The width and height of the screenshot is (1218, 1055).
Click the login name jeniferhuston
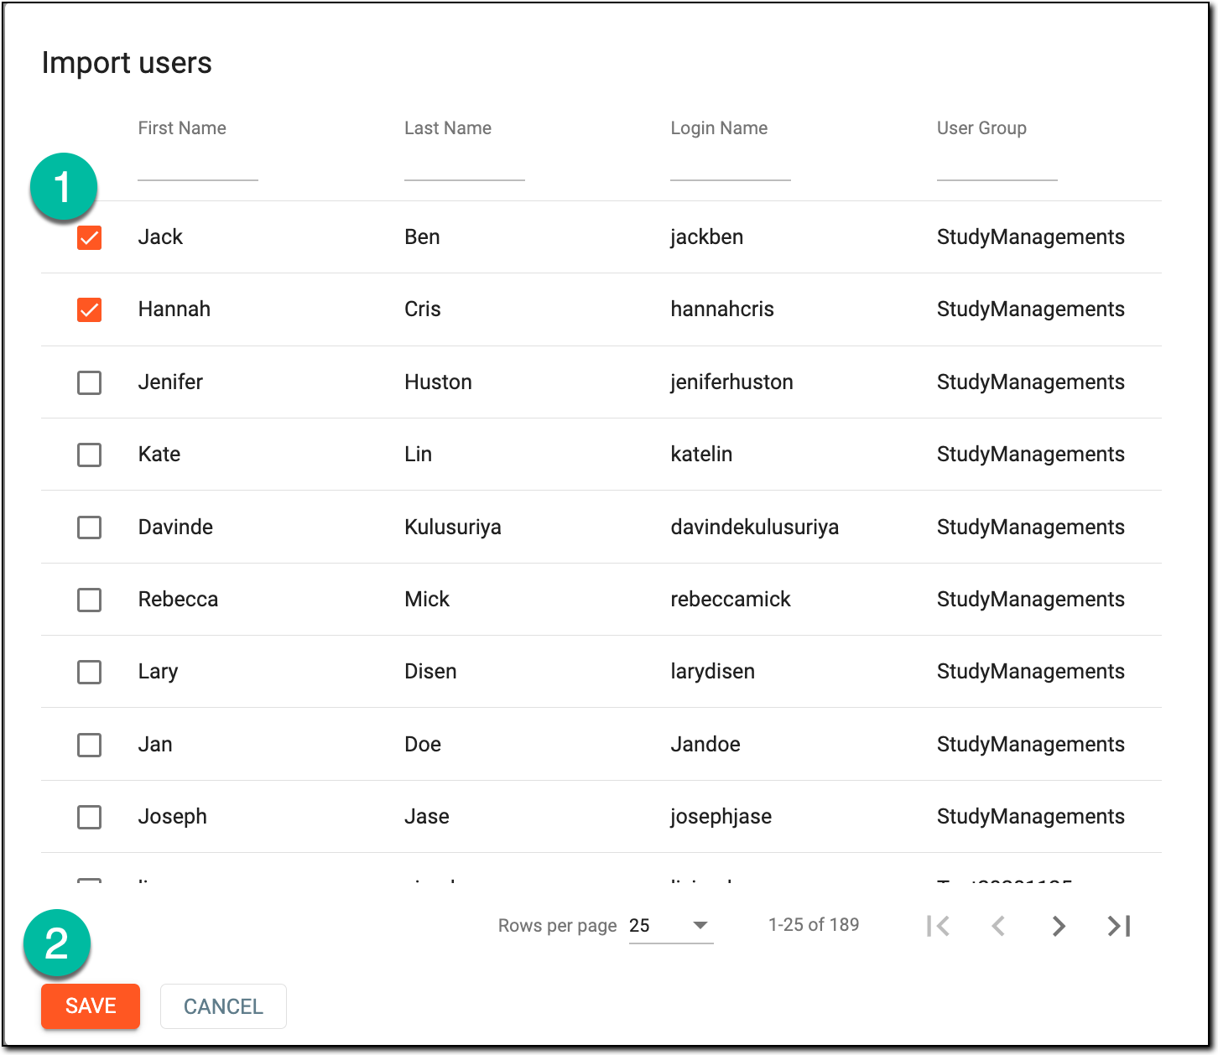point(731,382)
